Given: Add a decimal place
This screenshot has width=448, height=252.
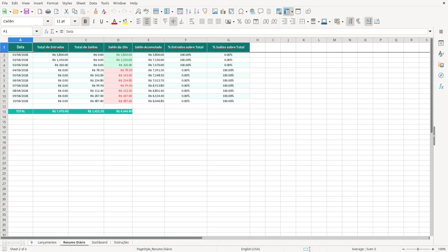Looking at the screenshot, I should [266, 22].
